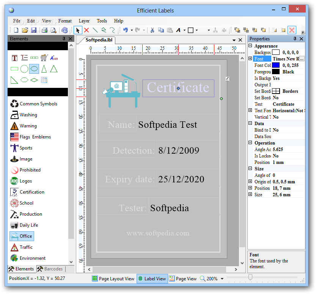Collapse the Operation property group

point(250,143)
